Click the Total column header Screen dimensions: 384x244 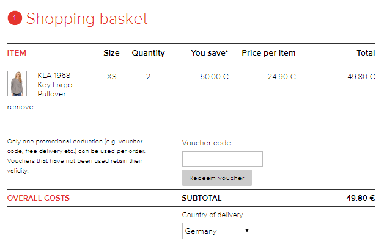click(366, 53)
